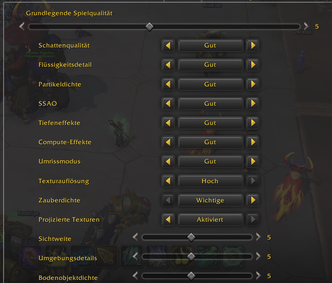
Task: Raise Partikeldichte using the right arrow
Action: (253, 84)
